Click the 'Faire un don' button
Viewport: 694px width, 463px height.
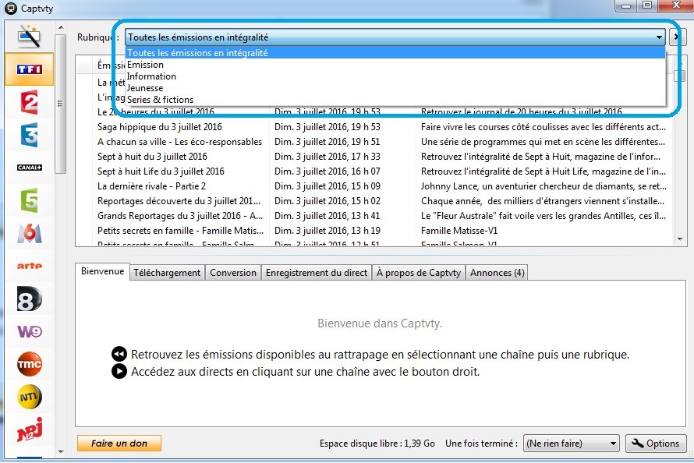point(119,443)
